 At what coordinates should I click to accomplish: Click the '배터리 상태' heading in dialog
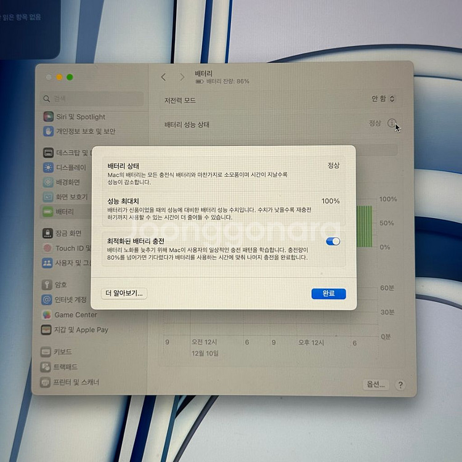pos(123,166)
